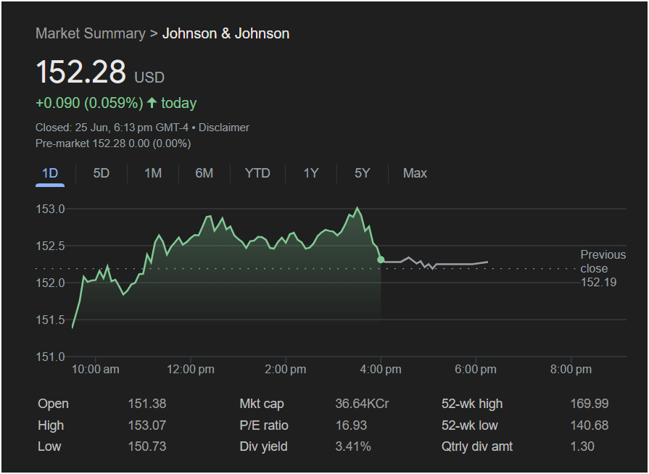The width and height of the screenshot is (649, 474).
Task: Open the YTD range tab
Action: pos(257,173)
